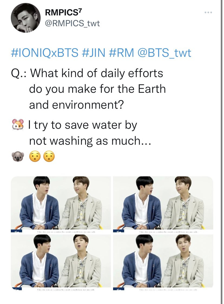Open RMPICS⁷ display name

(63, 12)
